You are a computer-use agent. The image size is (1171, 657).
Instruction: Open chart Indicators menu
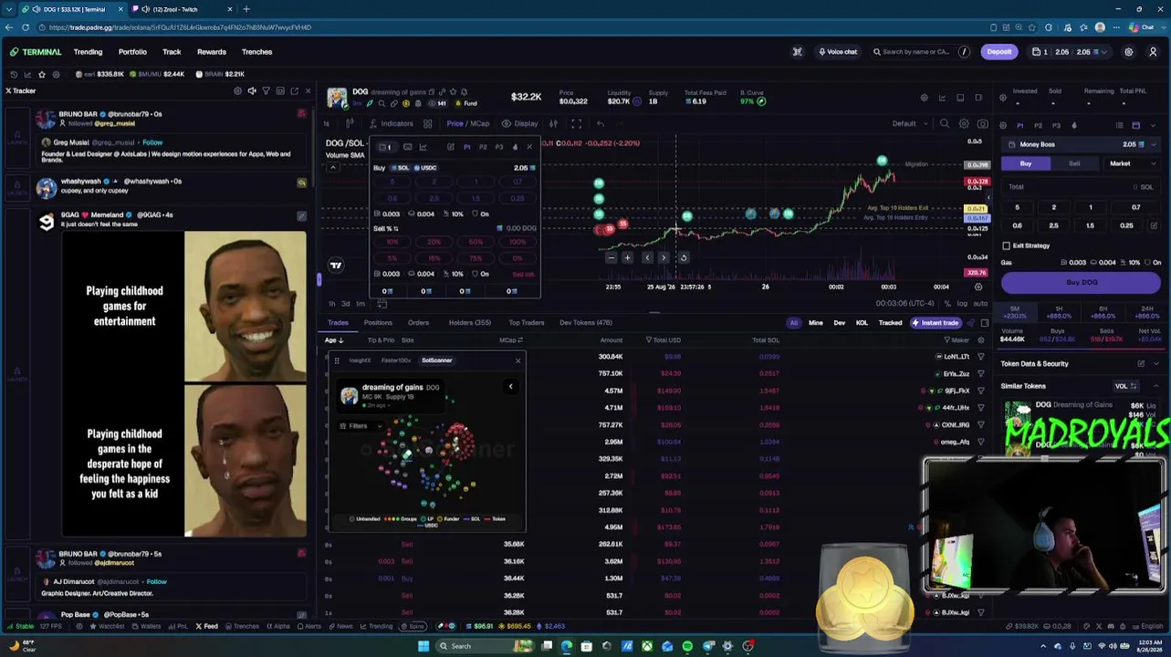click(392, 124)
